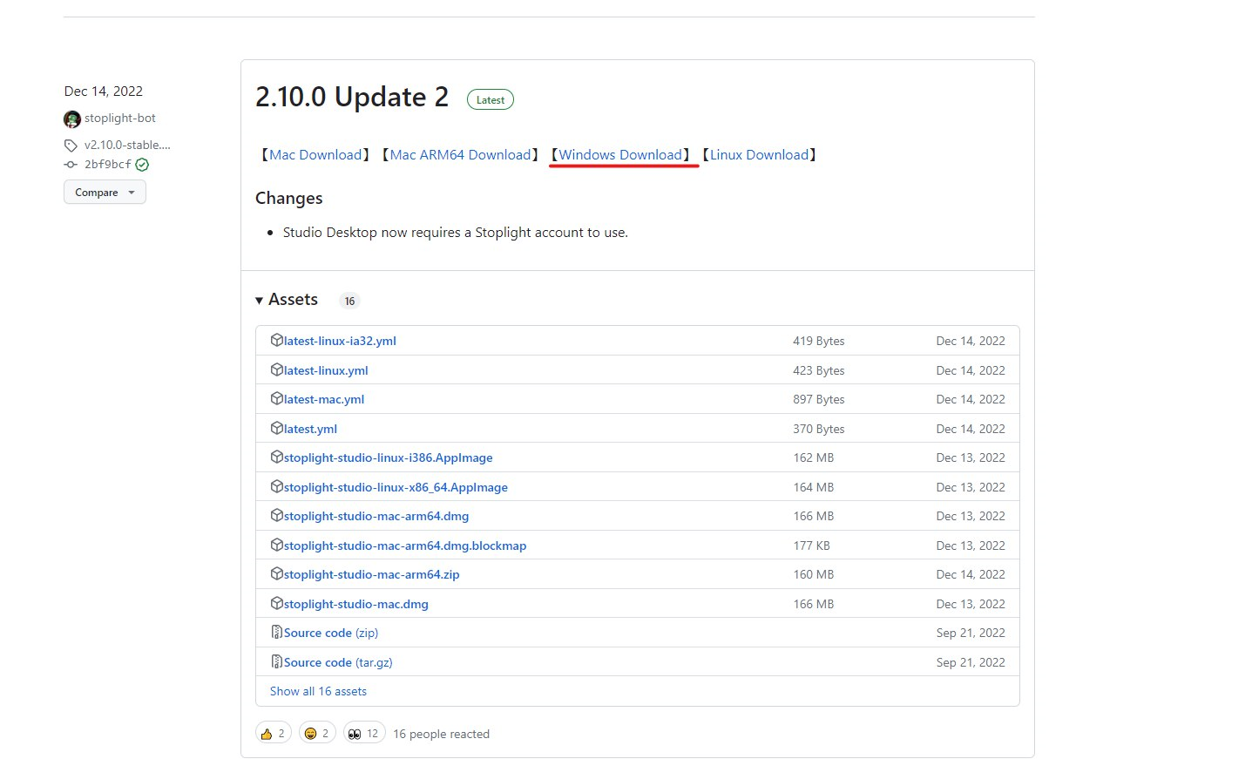Viewport: 1252px width, 759px height.
Task: Download Source code (zip)
Action: (331, 633)
